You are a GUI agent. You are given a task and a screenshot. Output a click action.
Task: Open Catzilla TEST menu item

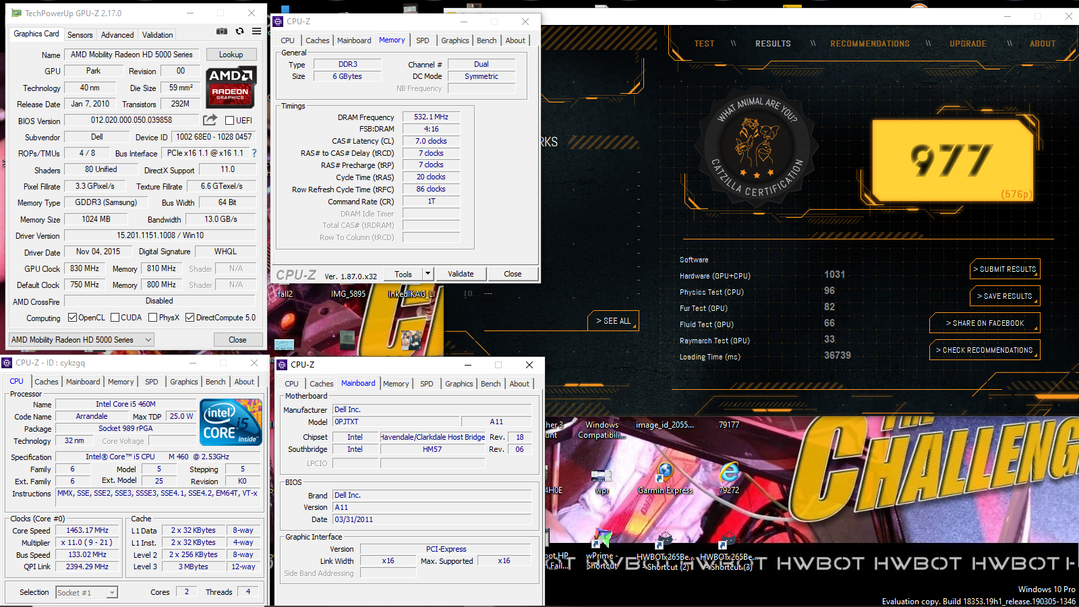(704, 44)
